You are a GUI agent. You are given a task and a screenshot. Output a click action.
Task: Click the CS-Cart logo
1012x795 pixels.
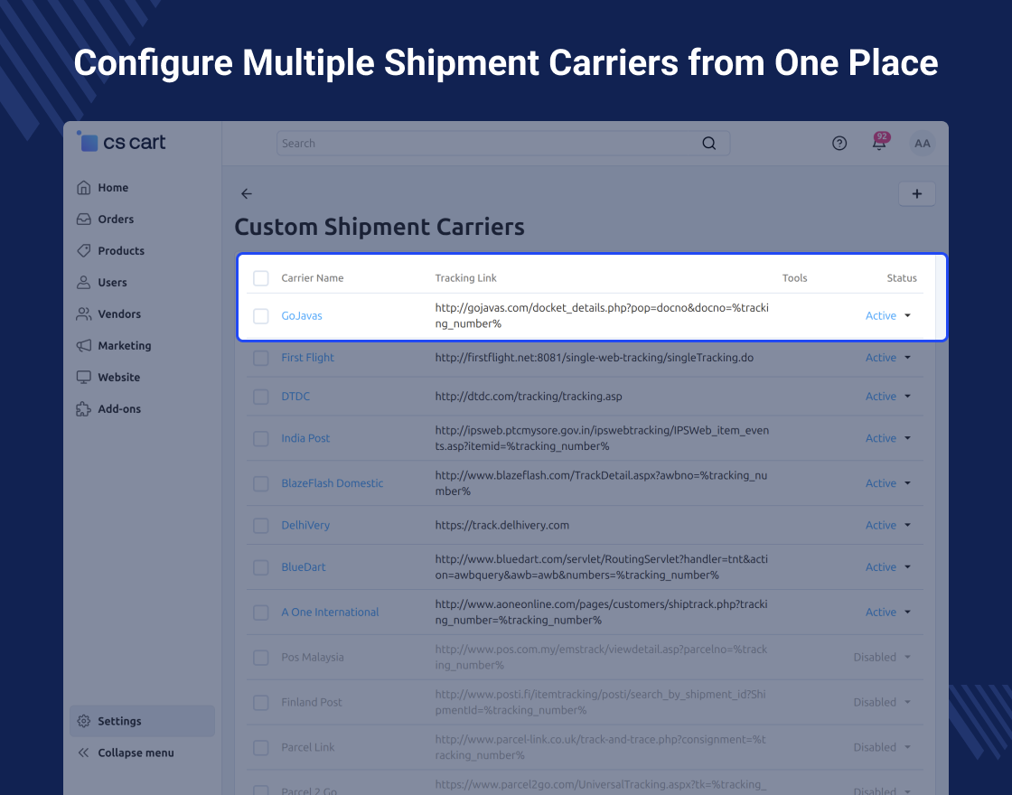coord(121,142)
